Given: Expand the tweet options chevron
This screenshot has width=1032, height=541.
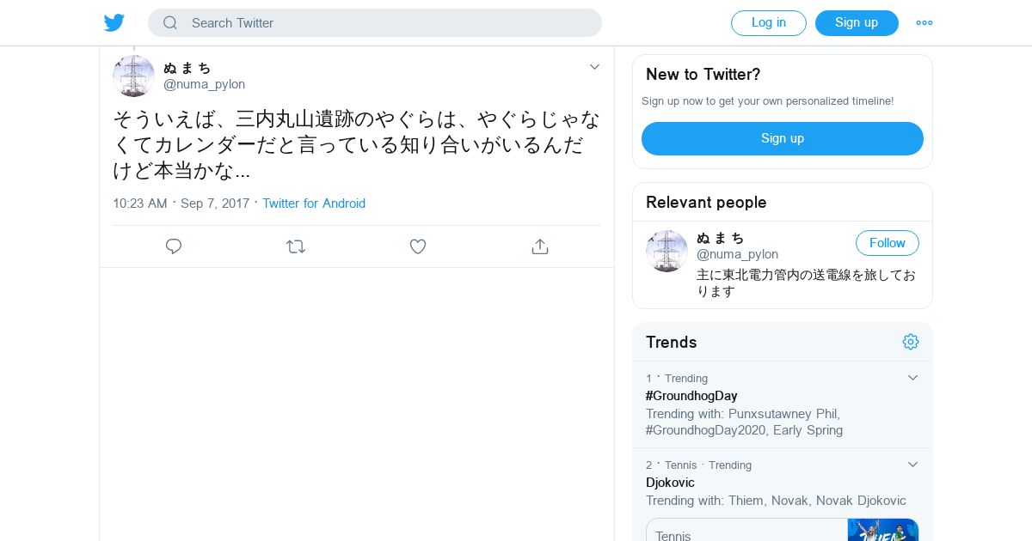Looking at the screenshot, I should 594,67.
